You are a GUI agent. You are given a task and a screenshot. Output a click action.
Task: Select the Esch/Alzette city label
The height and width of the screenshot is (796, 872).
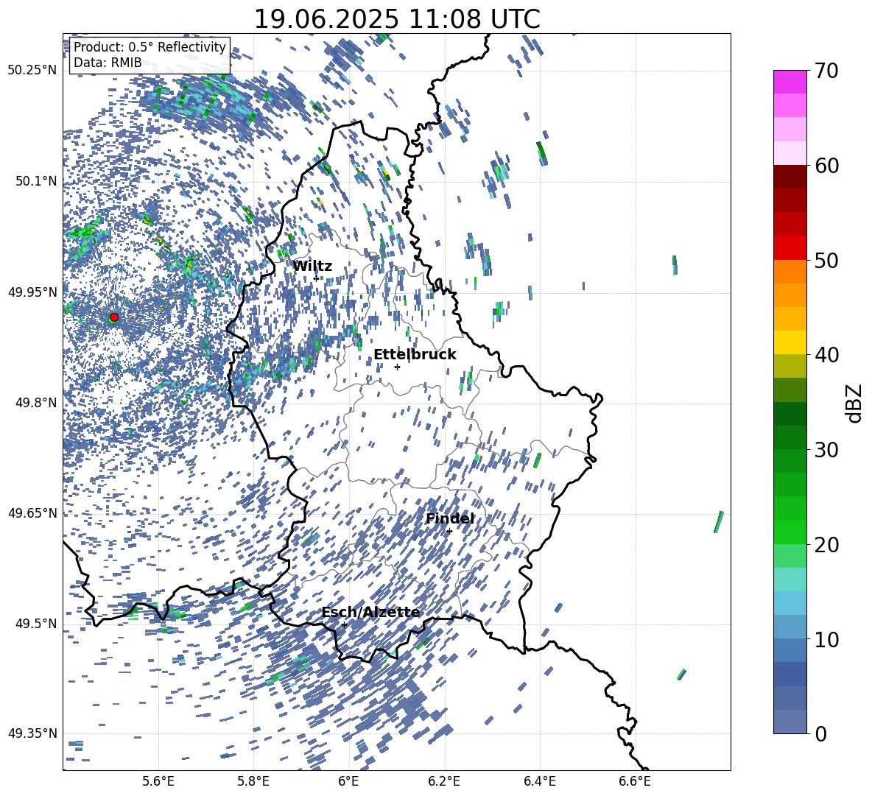tap(370, 613)
